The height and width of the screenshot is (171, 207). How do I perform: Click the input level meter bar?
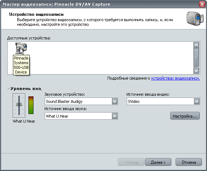(31, 105)
